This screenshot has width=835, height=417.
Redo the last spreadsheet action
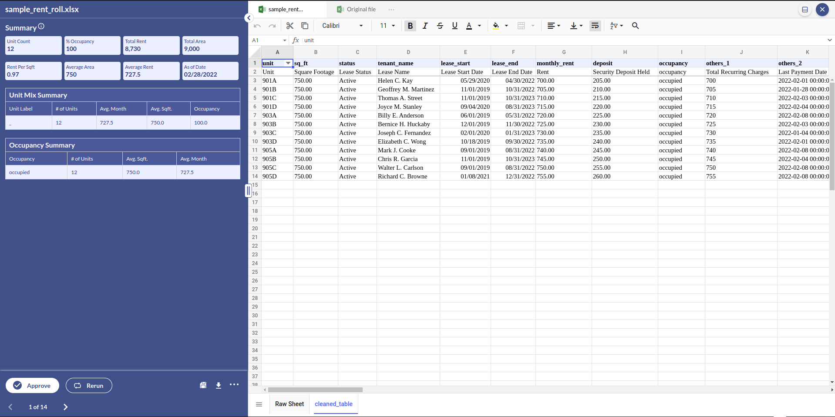click(272, 26)
